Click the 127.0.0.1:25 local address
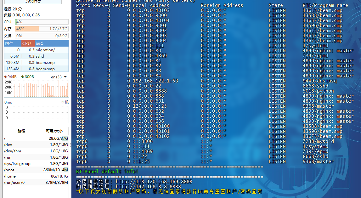This screenshot has width=361, height=198. click(149, 106)
